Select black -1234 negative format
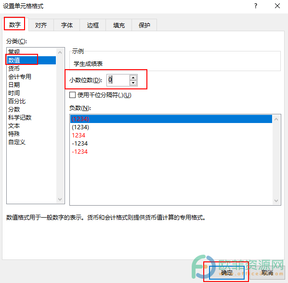 [x=171, y=144]
